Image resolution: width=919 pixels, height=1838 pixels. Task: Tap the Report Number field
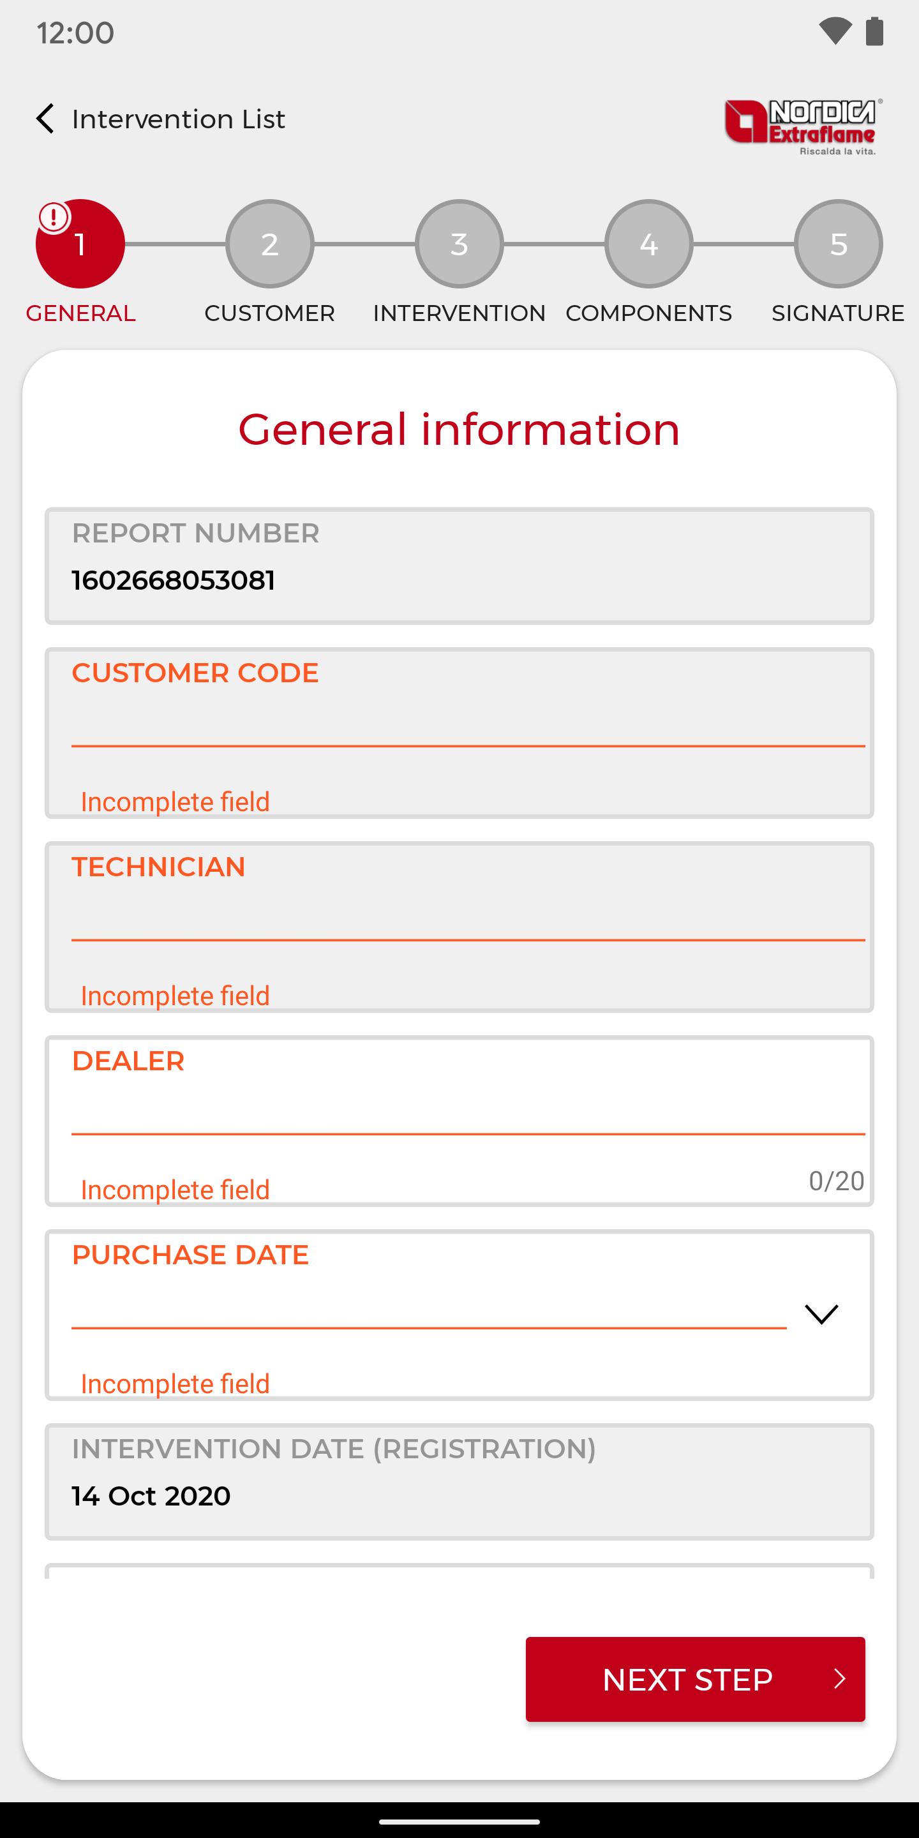pyautogui.click(x=459, y=566)
